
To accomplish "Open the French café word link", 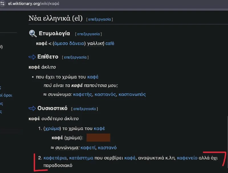I will point(110,43).
